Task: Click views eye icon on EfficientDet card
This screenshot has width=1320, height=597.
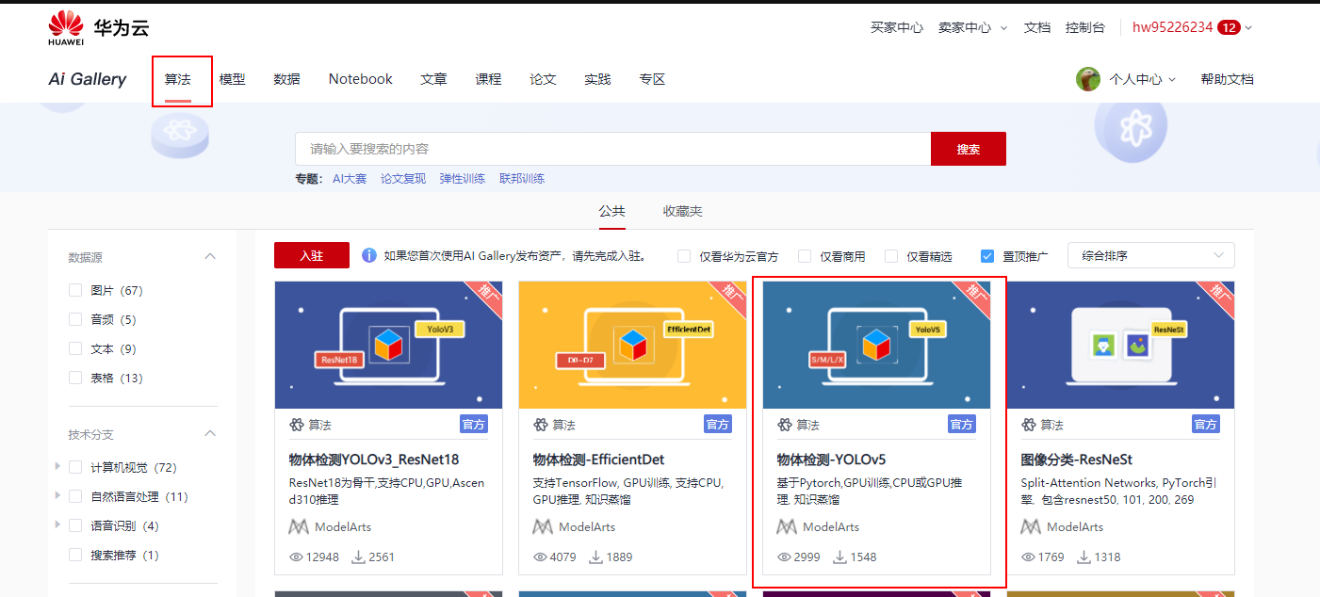Action: click(541, 557)
